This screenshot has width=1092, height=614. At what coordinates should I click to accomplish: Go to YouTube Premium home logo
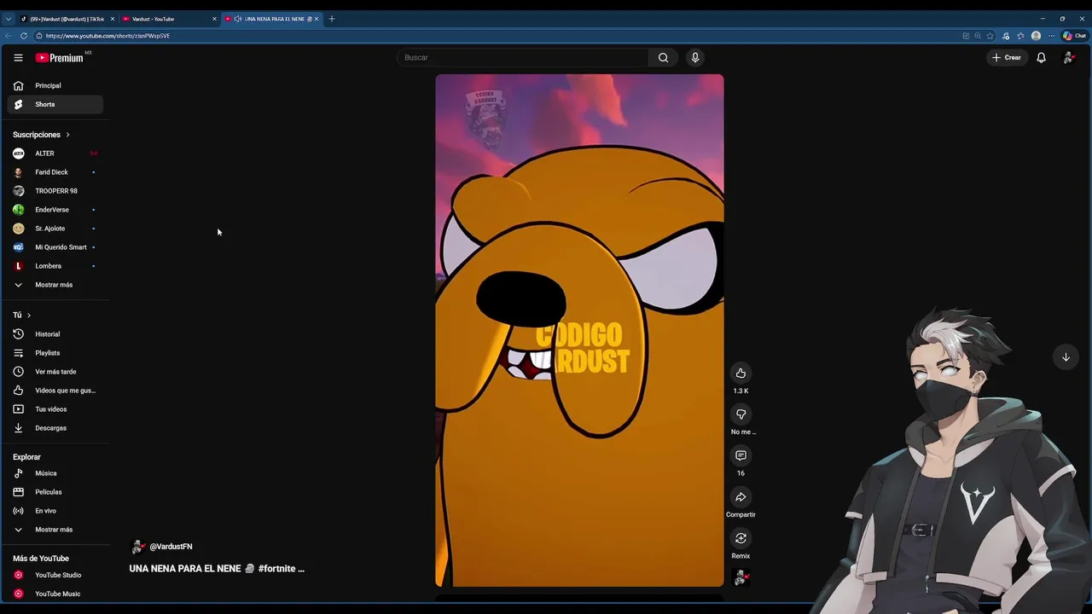coord(60,57)
